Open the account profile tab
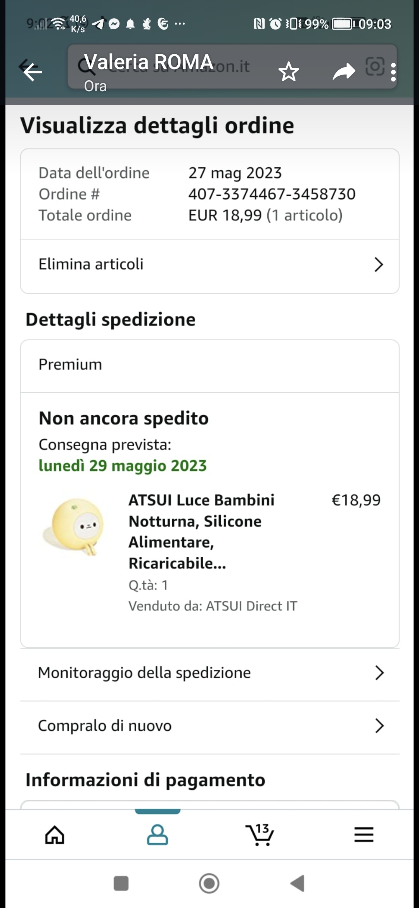 point(158,835)
